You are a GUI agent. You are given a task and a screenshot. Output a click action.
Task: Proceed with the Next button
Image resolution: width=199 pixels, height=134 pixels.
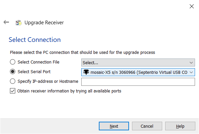[x=114, y=126]
